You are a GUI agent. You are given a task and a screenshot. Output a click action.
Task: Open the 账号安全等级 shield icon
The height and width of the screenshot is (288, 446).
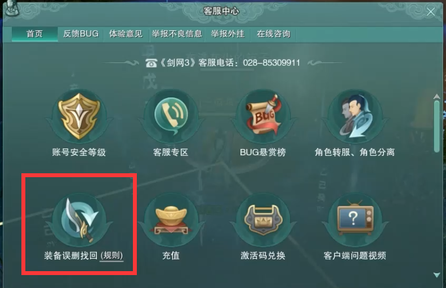point(79,116)
